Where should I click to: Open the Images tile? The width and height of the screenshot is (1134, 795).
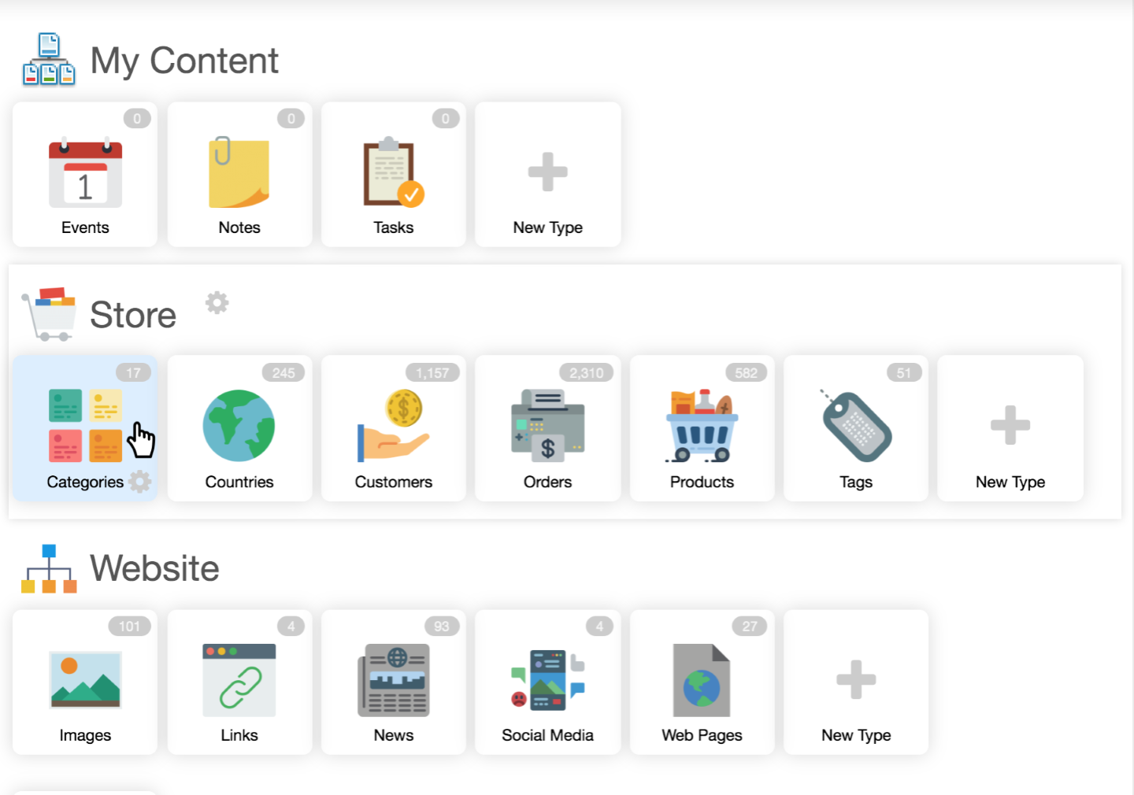tap(85, 682)
